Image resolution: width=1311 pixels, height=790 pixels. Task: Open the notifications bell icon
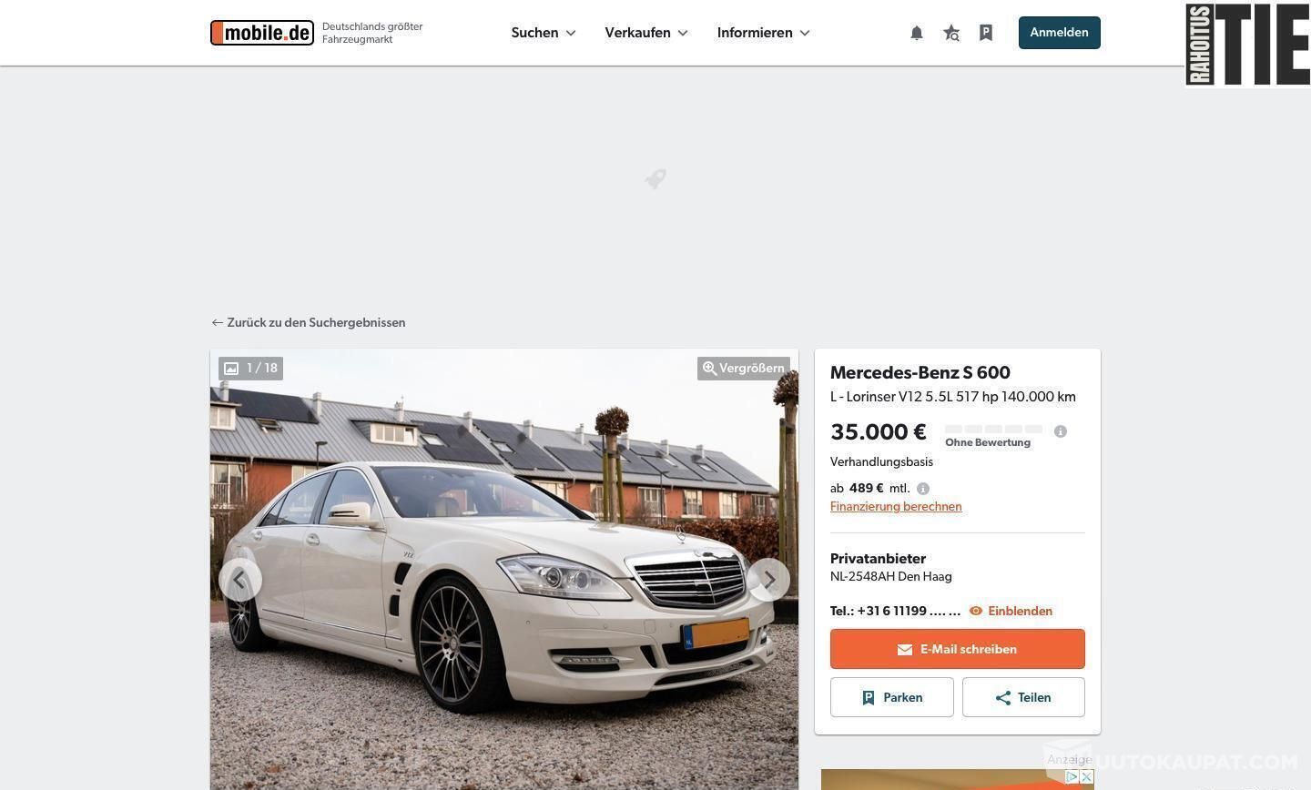tap(917, 33)
